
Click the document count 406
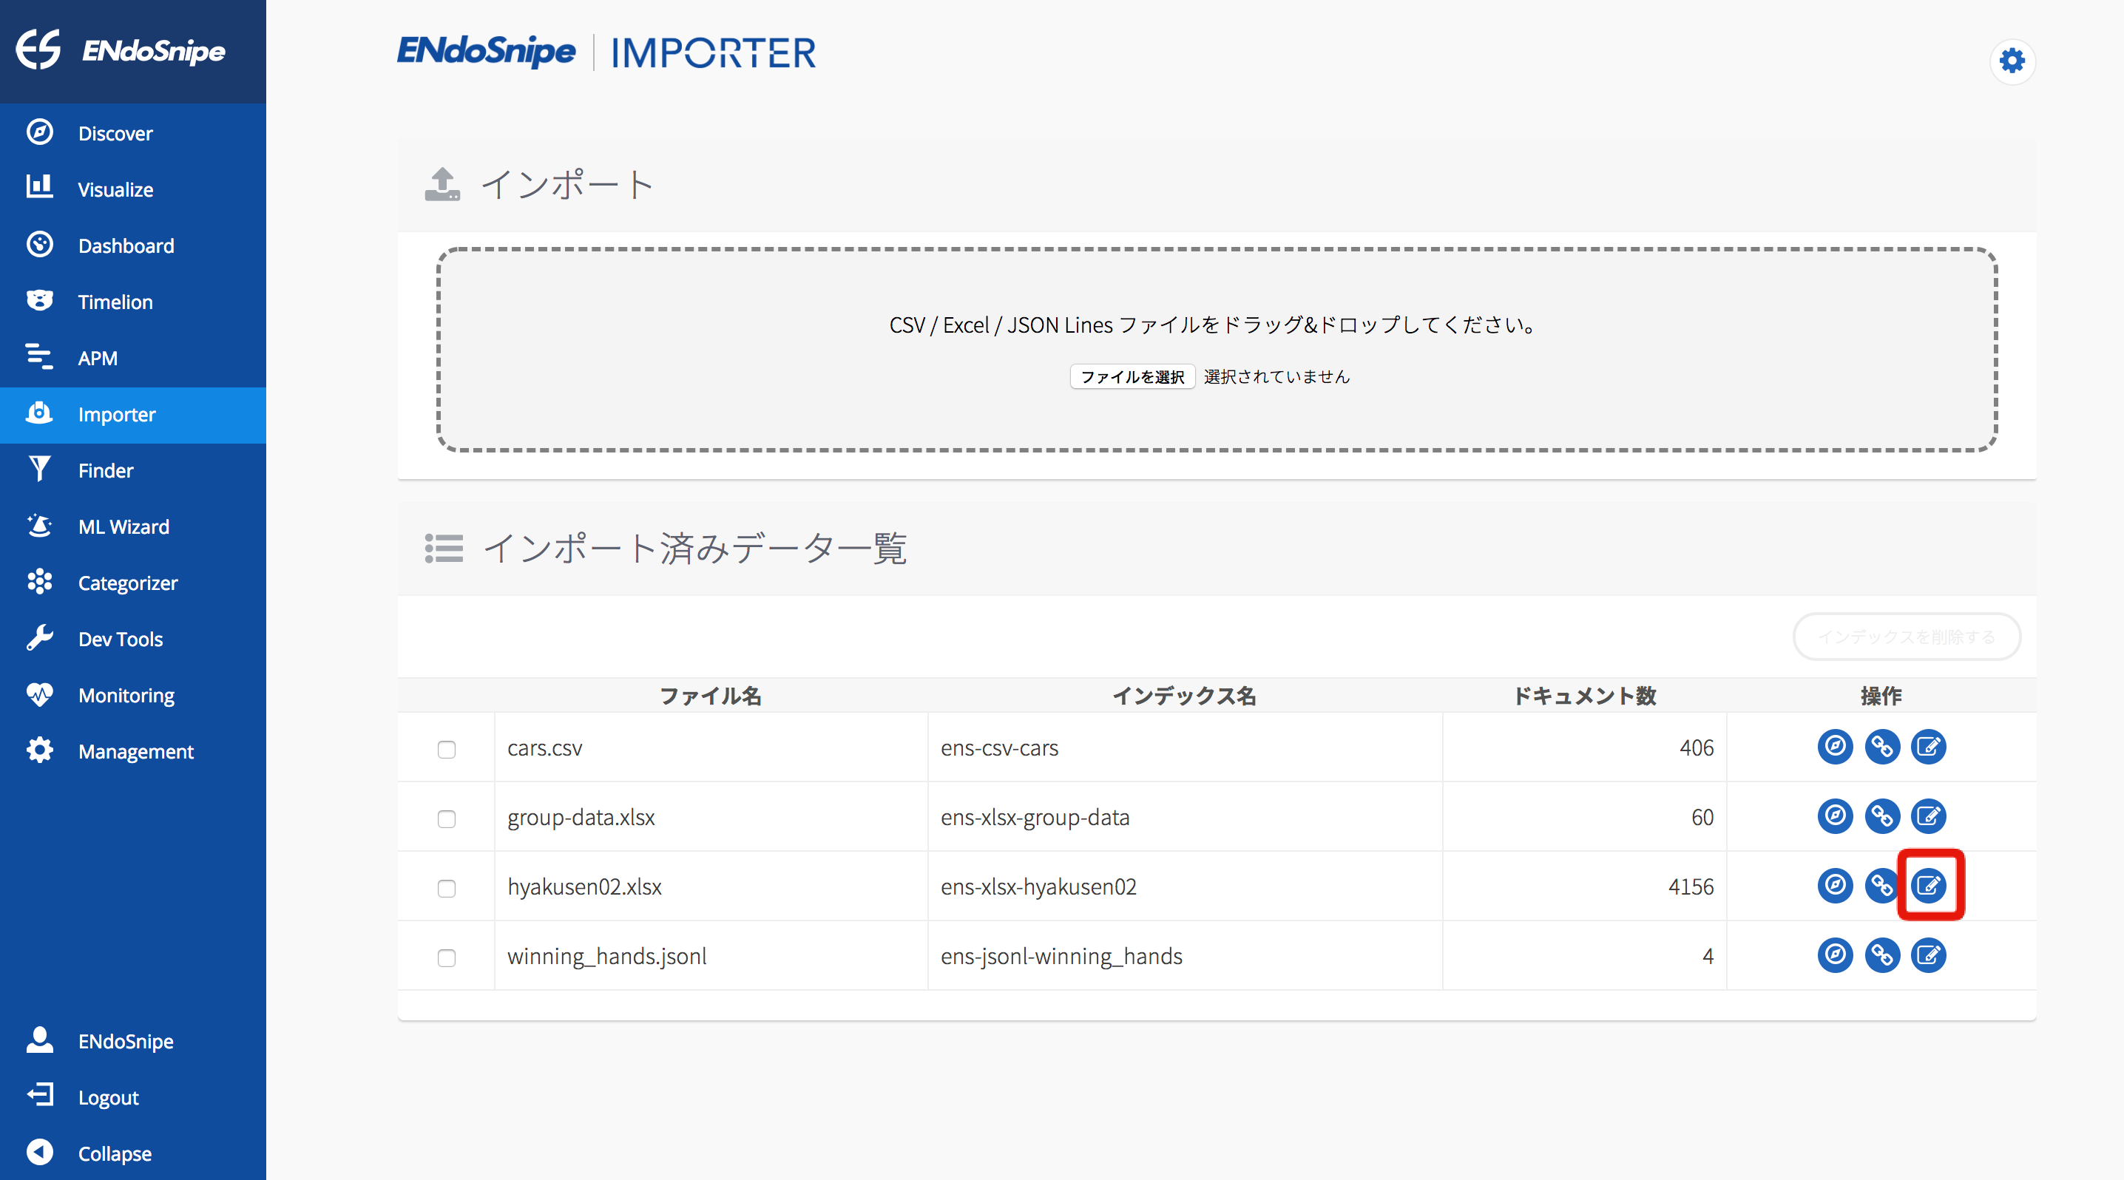(1697, 748)
